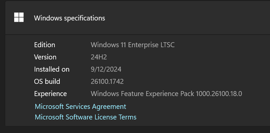The image size is (270, 133).
Task: Click the Experience label
Action: click(51, 94)
